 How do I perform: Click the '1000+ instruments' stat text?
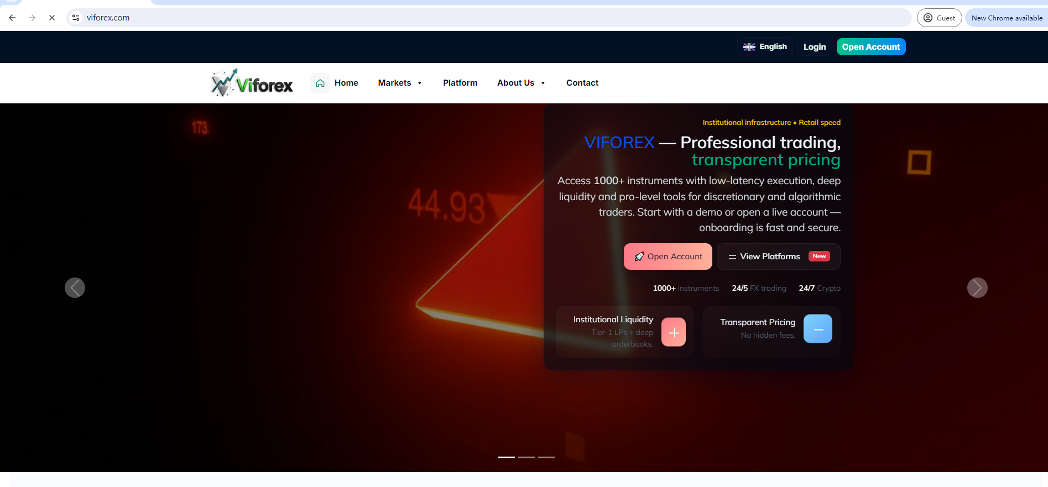click(686, 289)
